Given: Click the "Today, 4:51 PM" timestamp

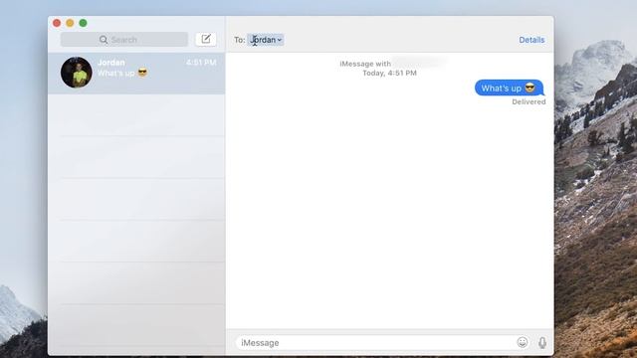Looking at the screenshot, I should [389, 73].
